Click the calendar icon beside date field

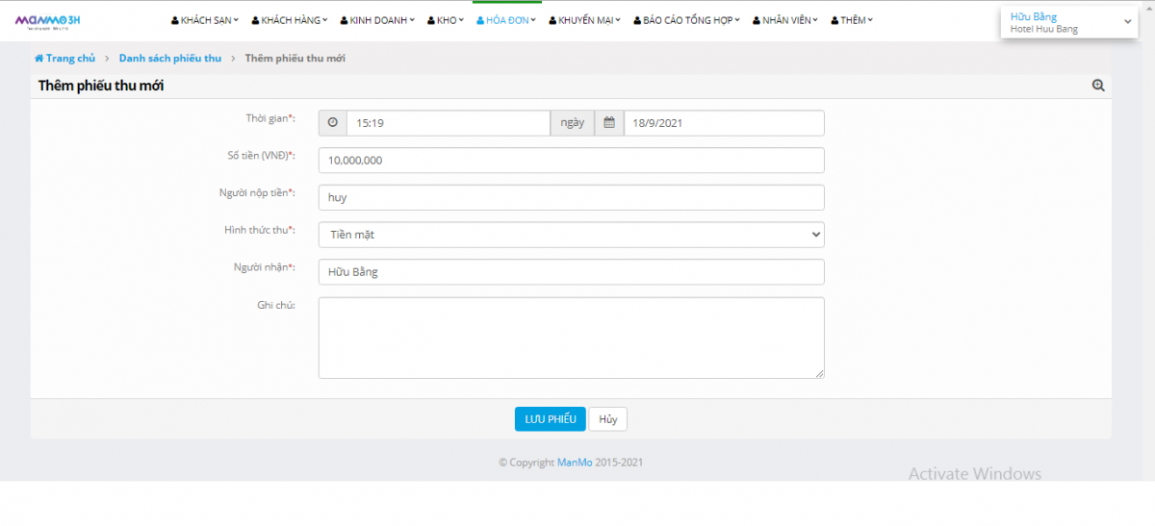[609, 123]
